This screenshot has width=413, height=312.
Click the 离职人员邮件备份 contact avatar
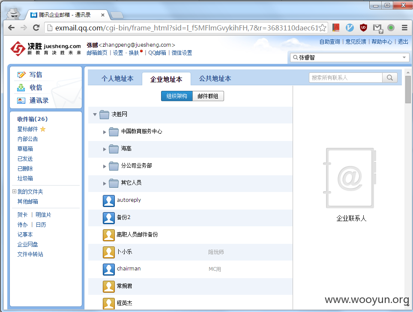pos(109,235)
